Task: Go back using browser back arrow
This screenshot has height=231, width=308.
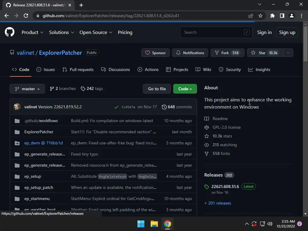Action: coord(7,16)
